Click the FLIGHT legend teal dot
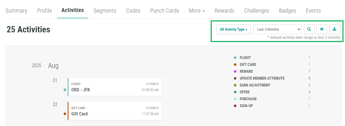The image size is (345, 126). click(235, 58)
